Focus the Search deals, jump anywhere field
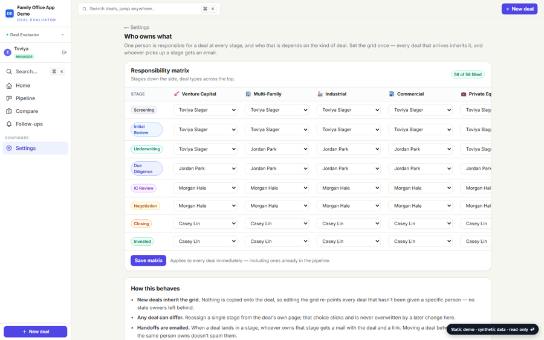544x340 pixels. 149,9
